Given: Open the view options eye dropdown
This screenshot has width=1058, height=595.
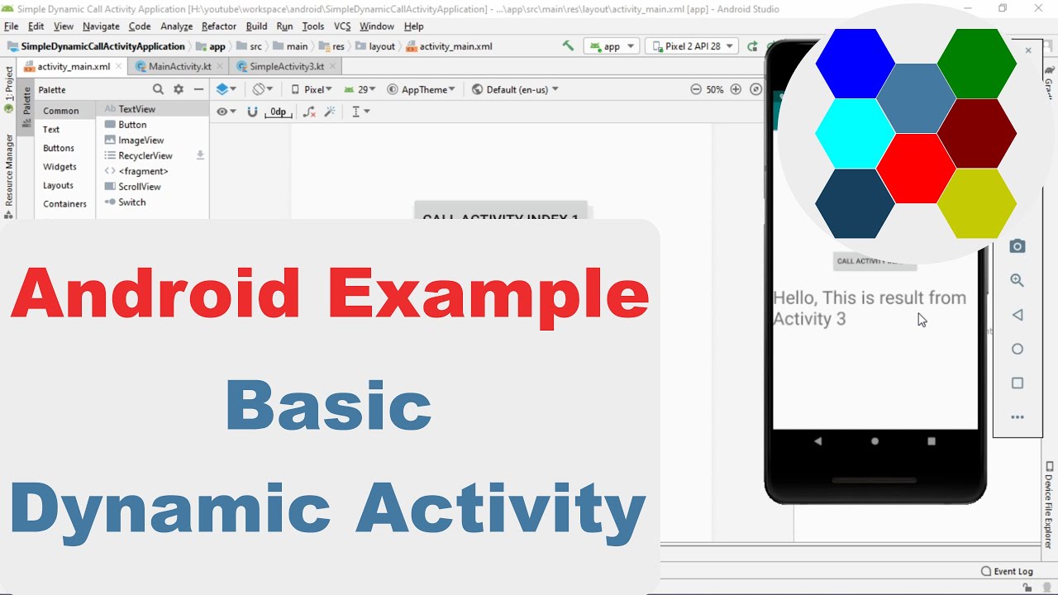Looking at the screenshot, I should (x=226, y=112).
